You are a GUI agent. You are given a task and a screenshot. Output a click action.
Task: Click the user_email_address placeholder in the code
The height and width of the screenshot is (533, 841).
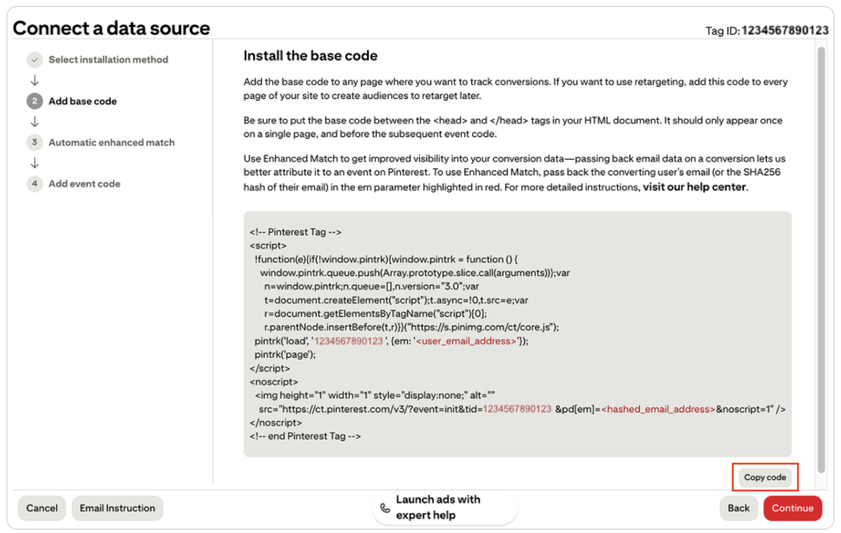click(x=466, y=341)
